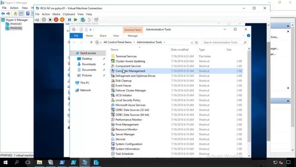Click the file list vertical scrollbar
This screenshot has height=167, width=296.
[x=249, y=96]
